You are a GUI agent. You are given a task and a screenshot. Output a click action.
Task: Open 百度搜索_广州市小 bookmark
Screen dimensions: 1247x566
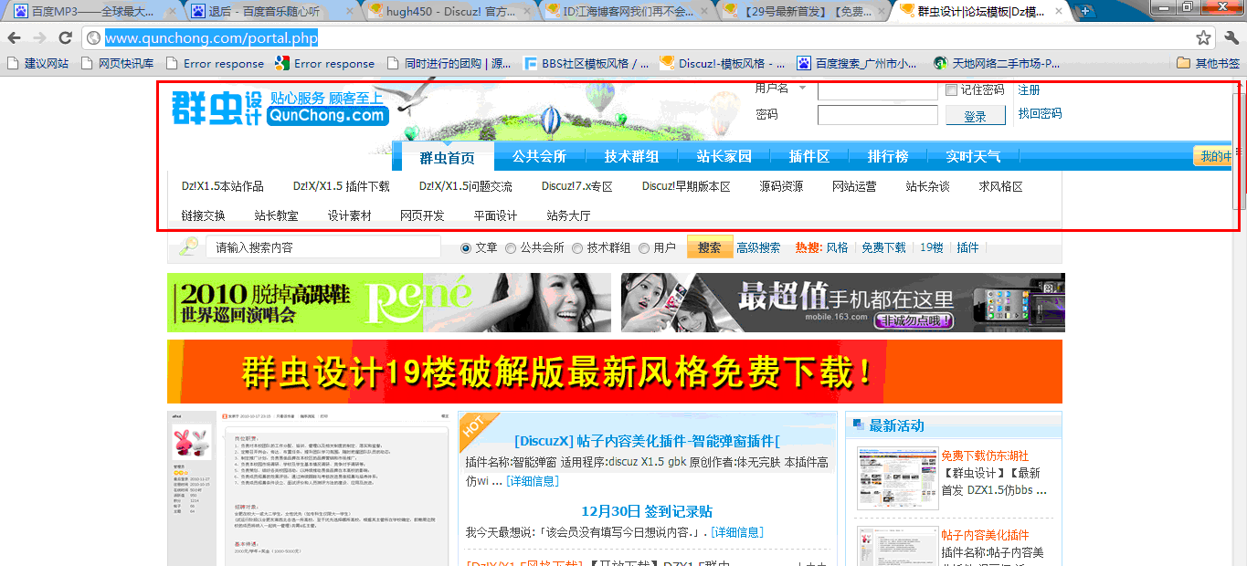click(x=857, y=63)
